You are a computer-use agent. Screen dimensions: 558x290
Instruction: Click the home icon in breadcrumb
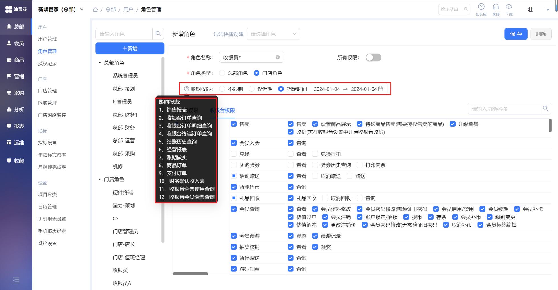click(95, 9)
